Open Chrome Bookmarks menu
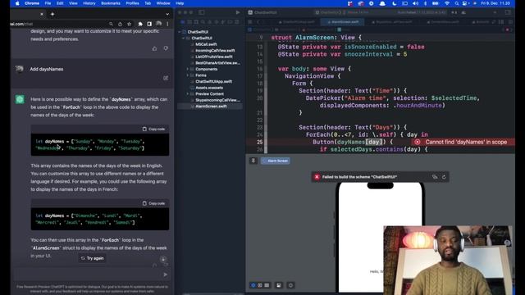Viewport: 525px width, 295px height. pyautogui.click(x=111, y=3)
